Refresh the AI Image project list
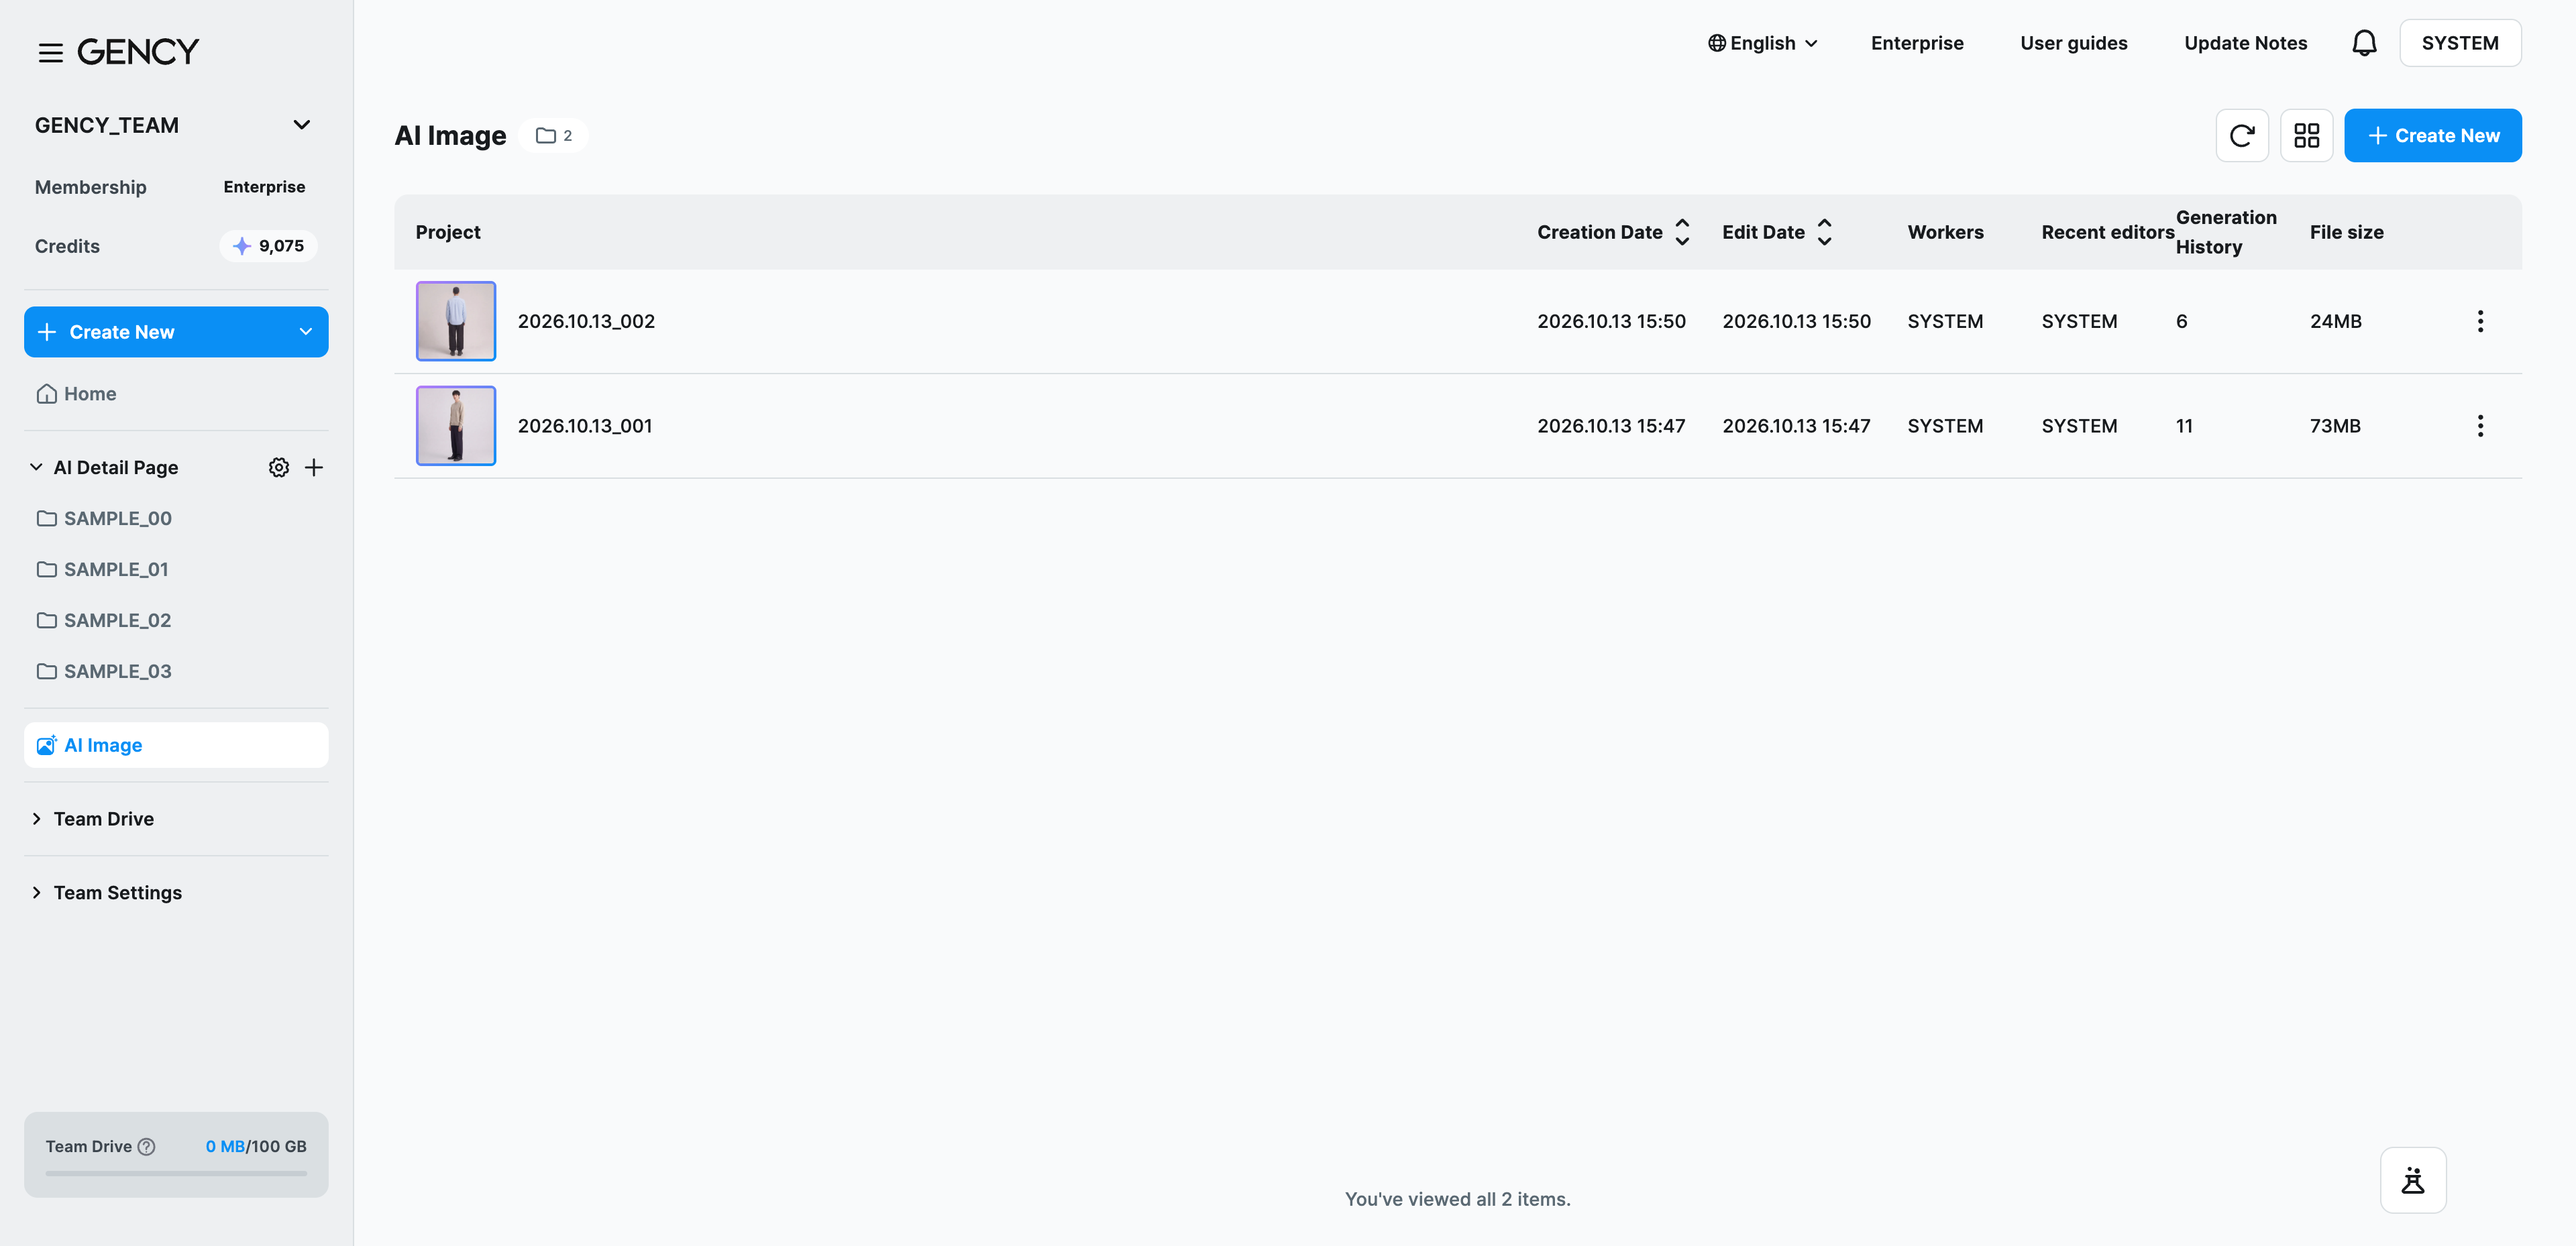Viewport: 2576px width, 1246px height. point(2241,135)
